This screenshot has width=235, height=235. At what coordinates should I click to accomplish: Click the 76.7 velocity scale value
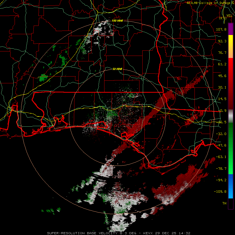[x=222, y=52]
